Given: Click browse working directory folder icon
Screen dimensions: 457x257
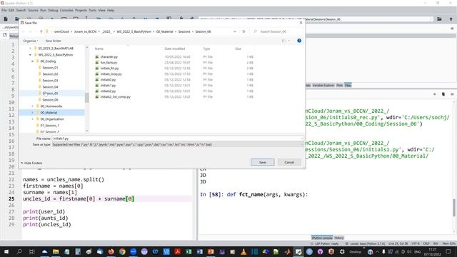Looking at the screenshot, I should click(439, 19).
